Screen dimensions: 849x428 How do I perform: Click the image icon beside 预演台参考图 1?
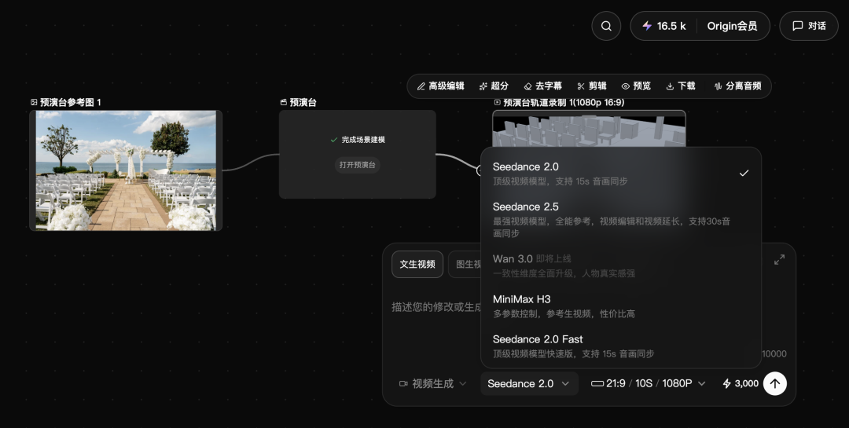(x=34, y=102)
